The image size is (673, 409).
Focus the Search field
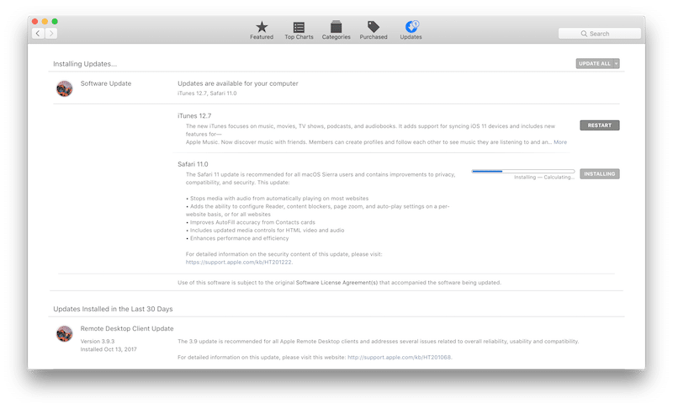(599, 34)
